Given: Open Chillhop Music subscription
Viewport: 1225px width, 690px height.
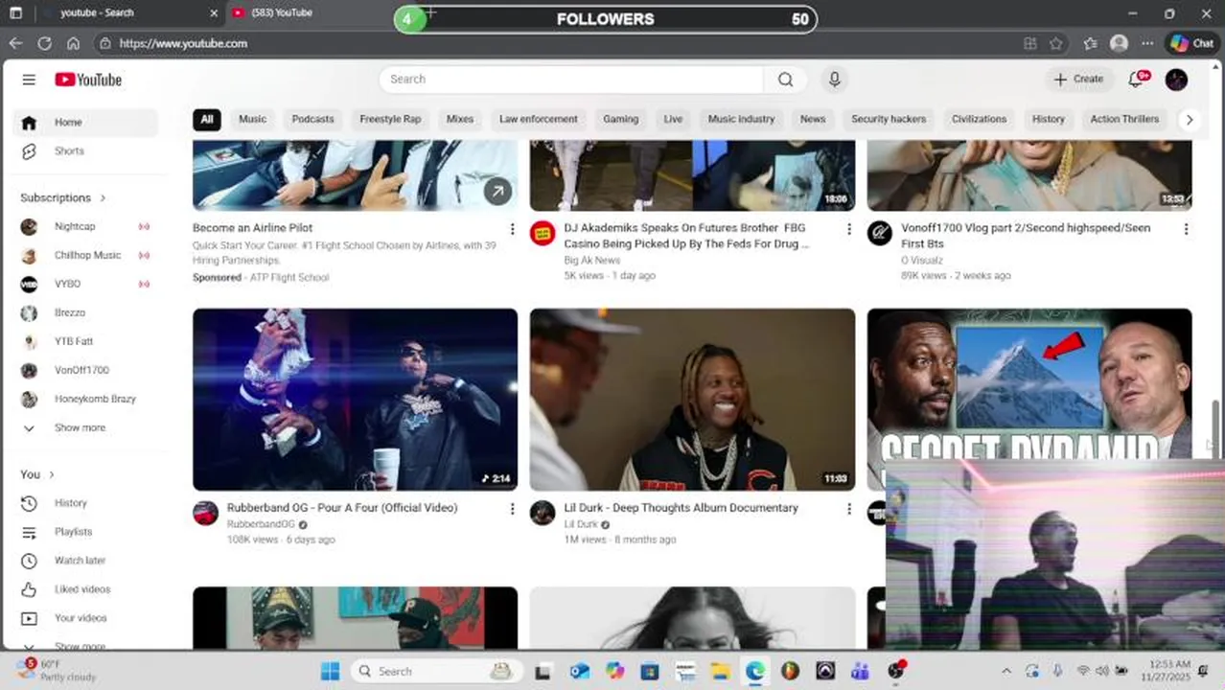Looking at the screenshot, I should pos(86,255).
